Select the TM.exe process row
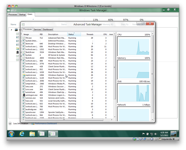Image resolution: width=186 pixels, height=150 pixels. click(x=68, y=38)
